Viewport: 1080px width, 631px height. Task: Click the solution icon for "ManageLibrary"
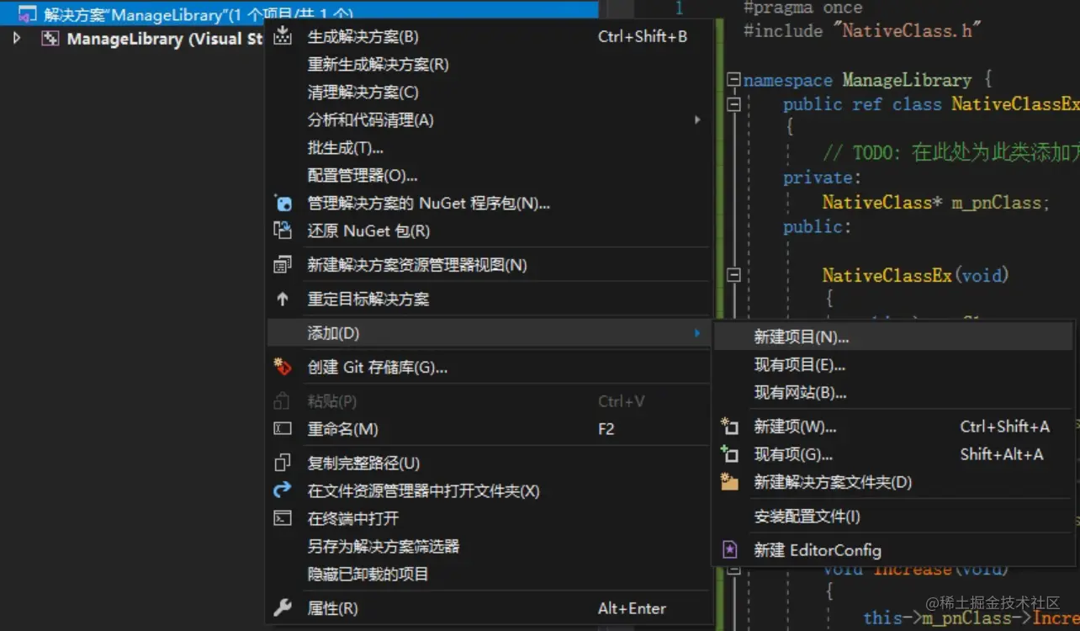pyautogui.click(x=28, y=14)
